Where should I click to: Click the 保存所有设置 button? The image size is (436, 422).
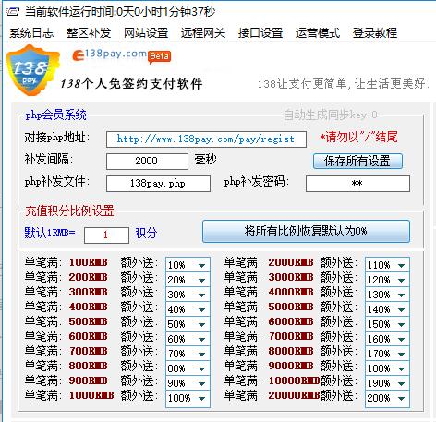(357, 161)
